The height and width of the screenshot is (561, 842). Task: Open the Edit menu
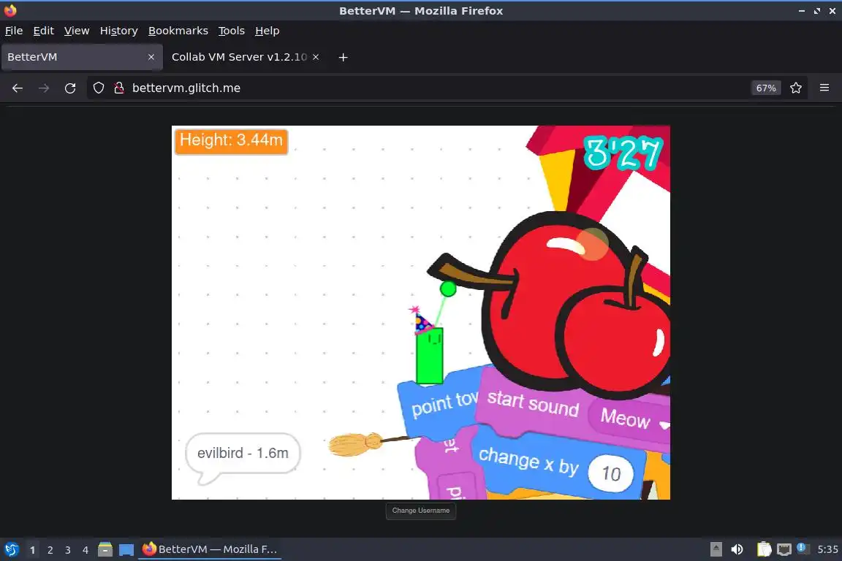[44, 31]
